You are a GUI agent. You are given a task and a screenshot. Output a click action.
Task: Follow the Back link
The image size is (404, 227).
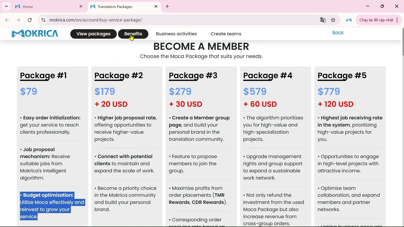click(338, 32)
